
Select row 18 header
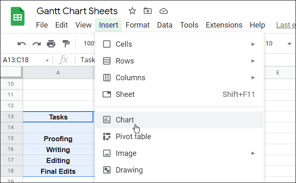11,171
